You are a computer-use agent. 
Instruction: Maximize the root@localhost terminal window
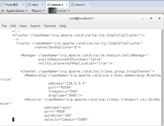click(151, 18)
